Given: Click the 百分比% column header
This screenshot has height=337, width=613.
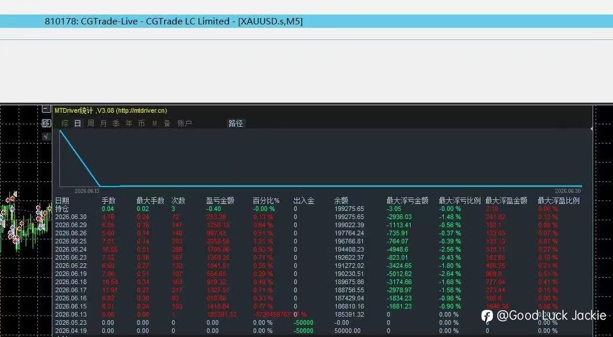Looking at the screenshot, I should coord(266,200).
